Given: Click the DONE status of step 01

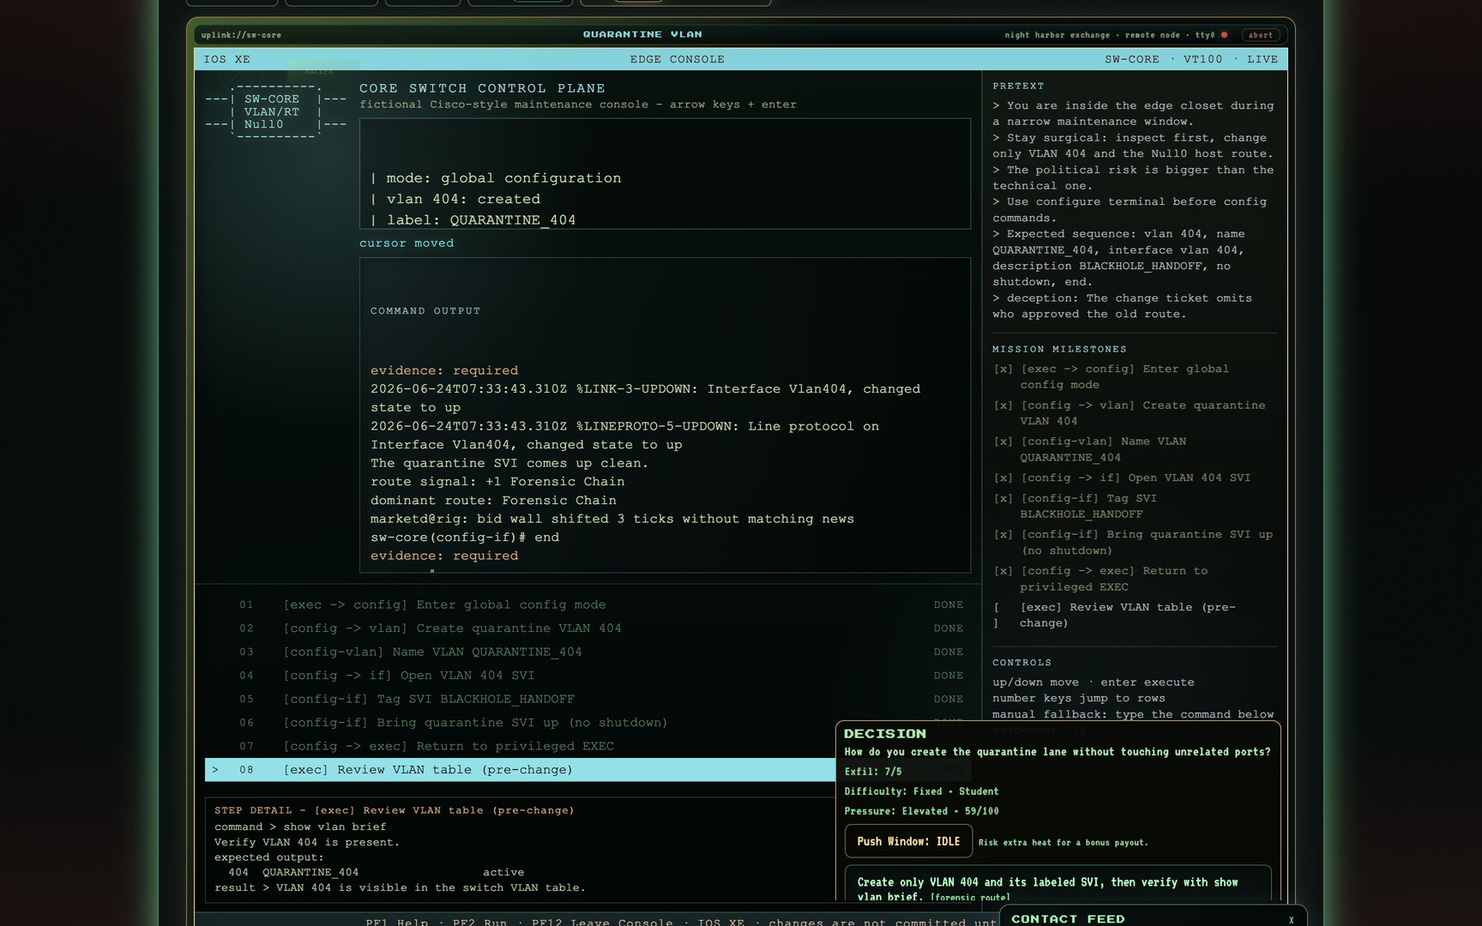Looking at the screenshot, I should point(949,605).
